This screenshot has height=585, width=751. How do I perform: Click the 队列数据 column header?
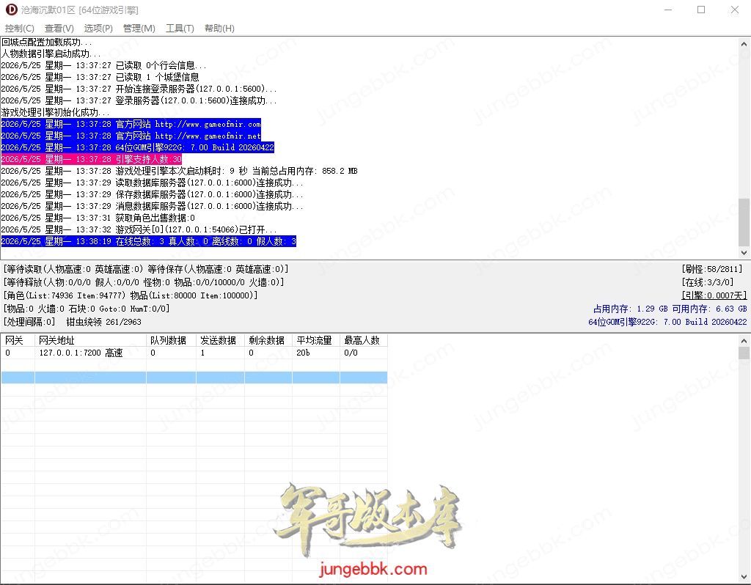pyautogui.click(x=171, y=340)
